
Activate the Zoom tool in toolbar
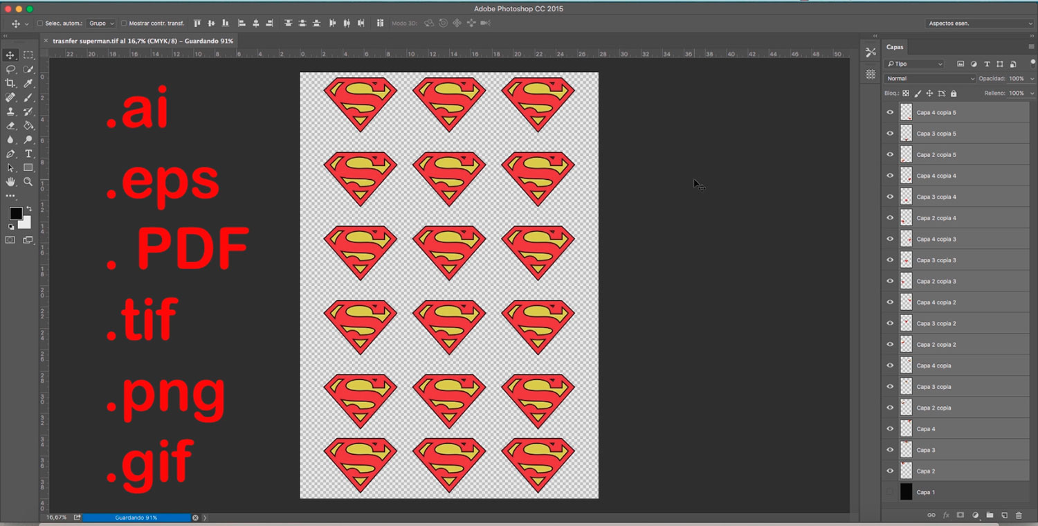coord(28,182)
